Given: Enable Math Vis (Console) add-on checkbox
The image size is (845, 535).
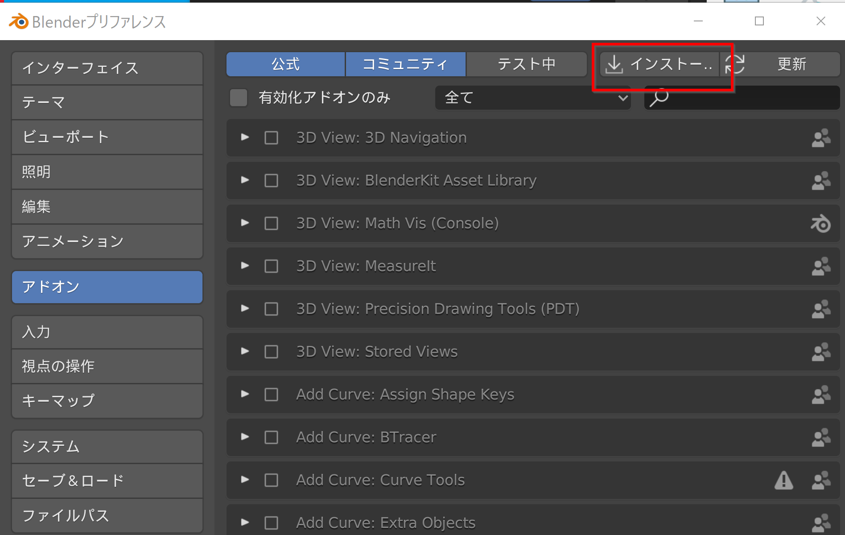Looking at the screenshot, I should (x=272, y=223).
